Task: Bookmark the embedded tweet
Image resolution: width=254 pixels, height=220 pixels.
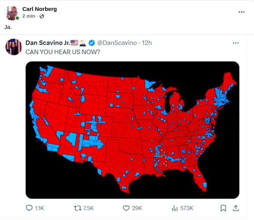Action: coord(223,208)
